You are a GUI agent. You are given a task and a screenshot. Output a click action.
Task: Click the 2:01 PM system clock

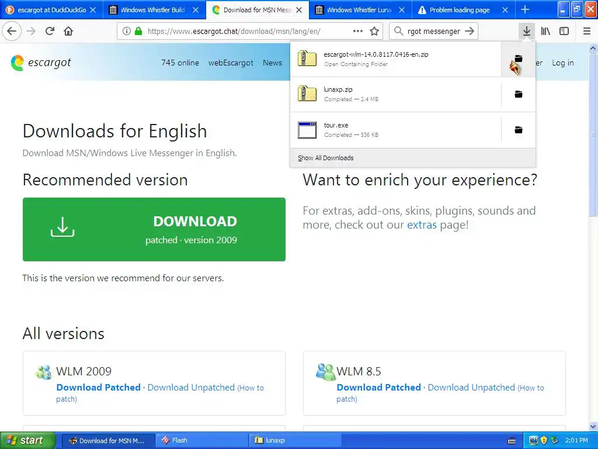click(x=576, y=441)
